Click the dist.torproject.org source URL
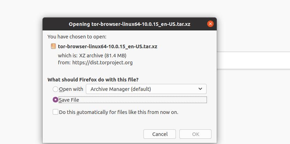Image resolution: width=290 pixels, height=144 pixels. pos(103,63)
